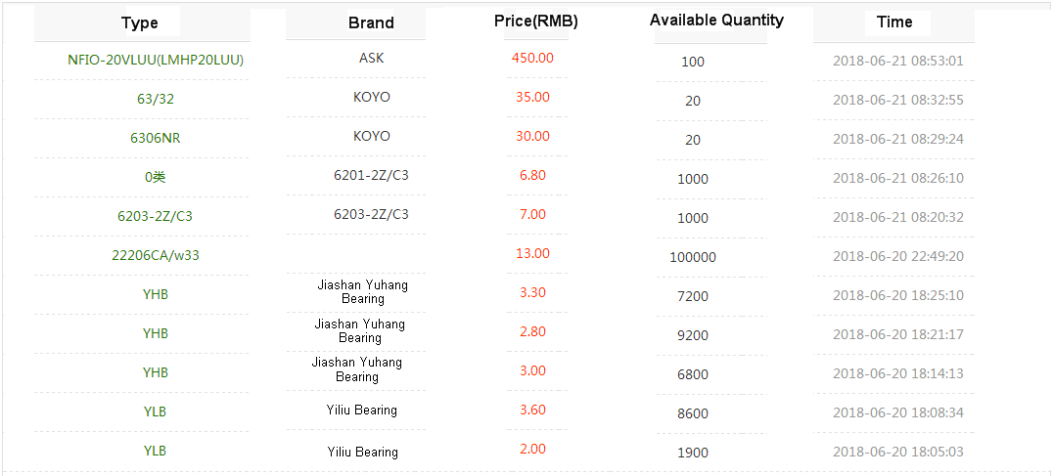The width and height of the screenshot is (1053, 476).
Task: Open the 63/32 bearing type link
Action: coord(156,99)
